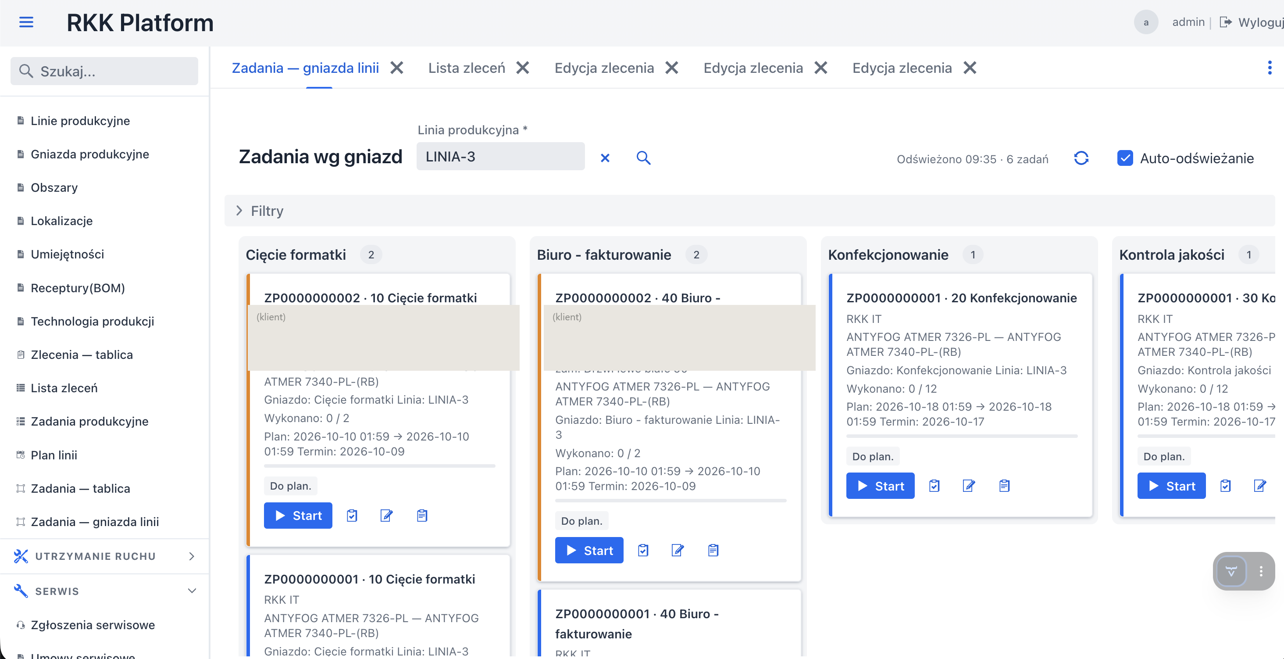Click the admin username link

(x=1188, y=22)
